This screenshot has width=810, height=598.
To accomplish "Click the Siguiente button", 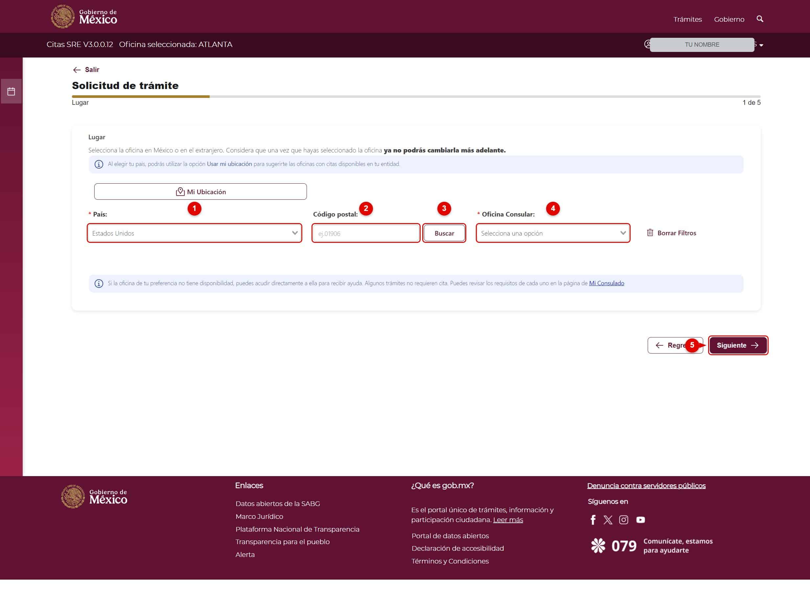I will coord(738,345).
